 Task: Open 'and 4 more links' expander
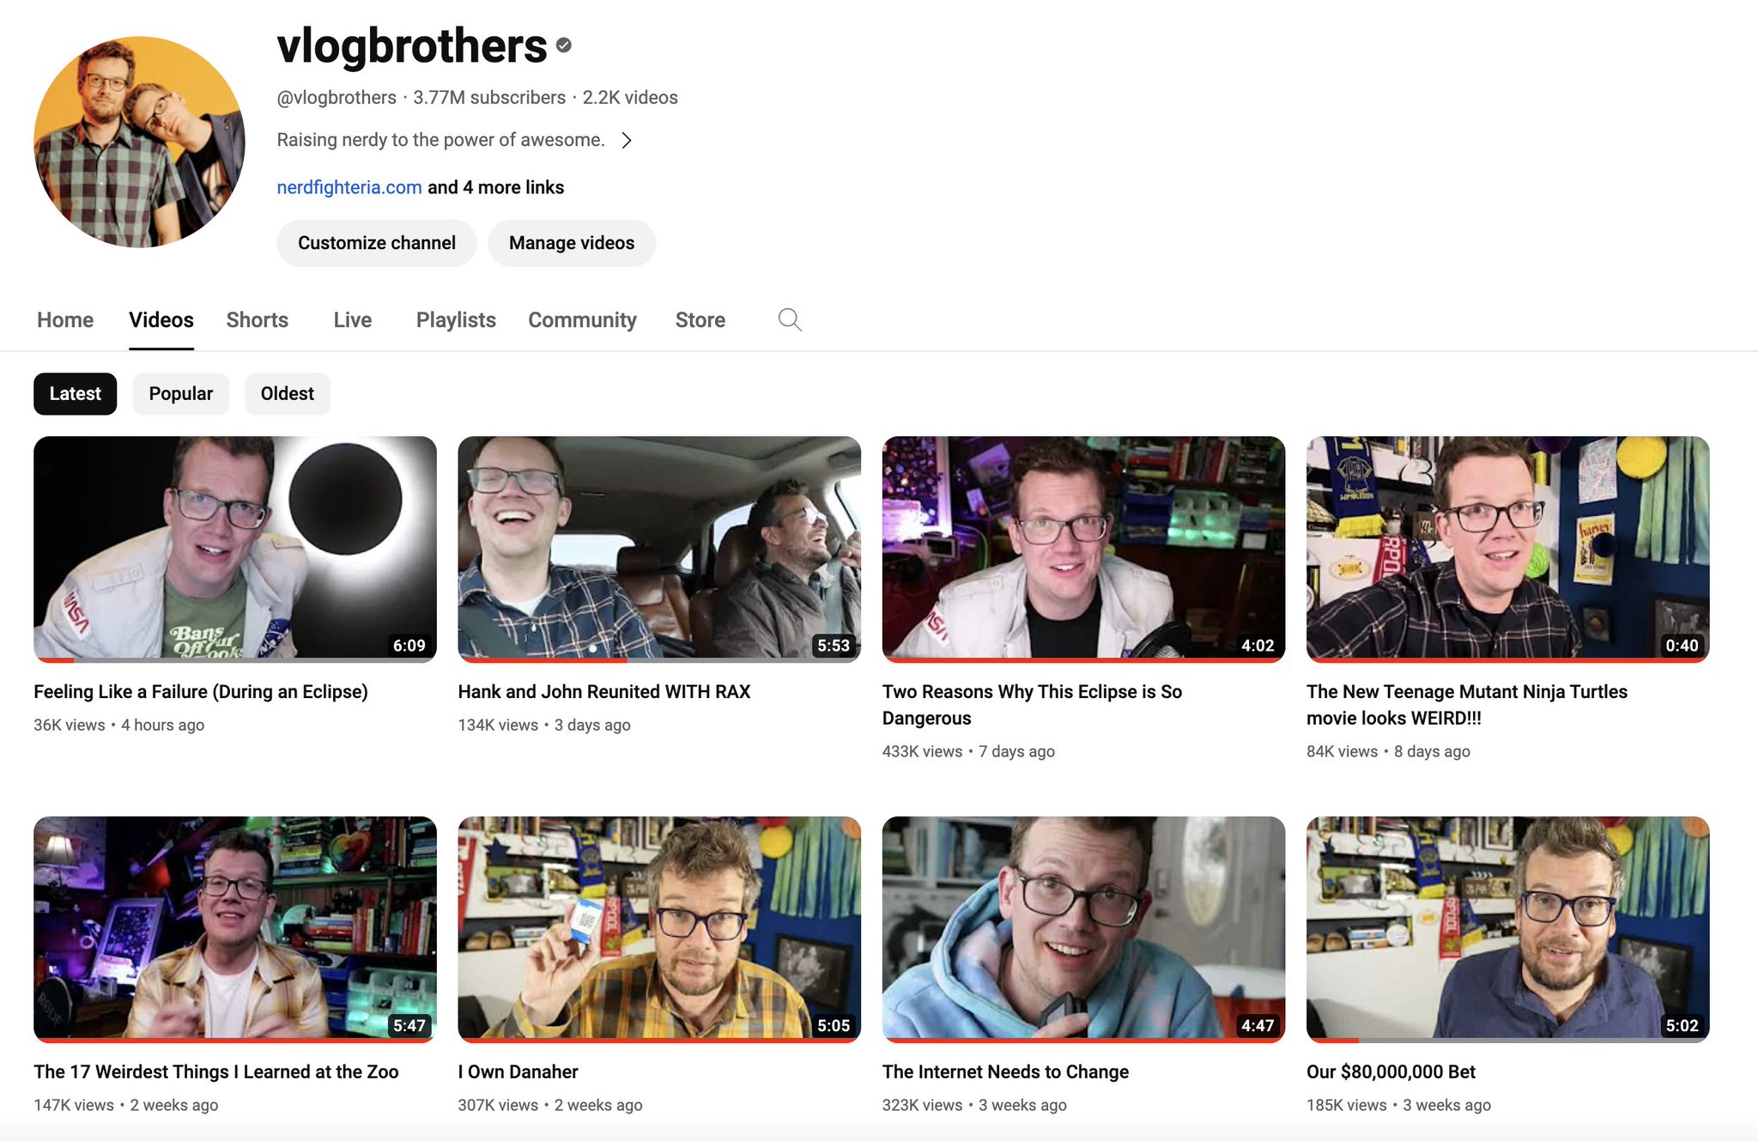click(495, 186)
